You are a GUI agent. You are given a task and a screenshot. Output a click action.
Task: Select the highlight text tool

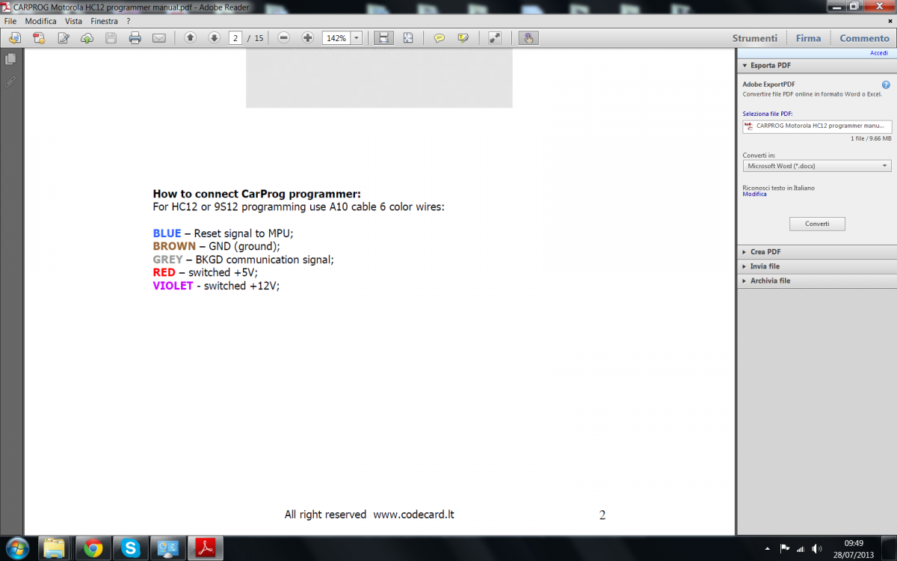pos(463,38)
